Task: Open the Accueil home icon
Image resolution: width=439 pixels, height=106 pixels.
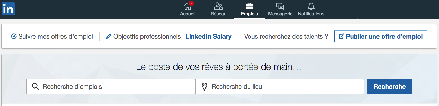Action: click(x=187, y=6)
